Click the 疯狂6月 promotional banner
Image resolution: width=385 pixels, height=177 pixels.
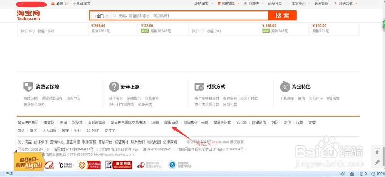point(28,161)
